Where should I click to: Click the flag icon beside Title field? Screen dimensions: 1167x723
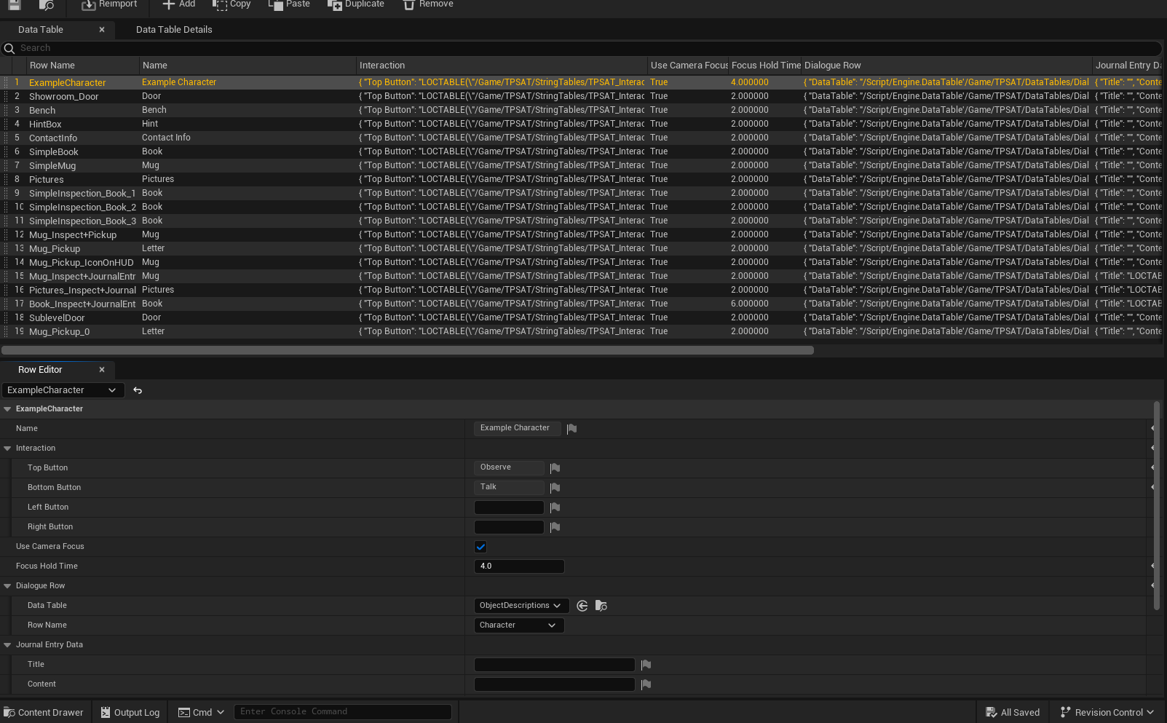pyautogui.click(x=646, y=664)
